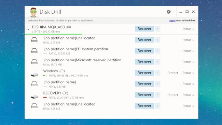
Task: Recover the TOSHIBA MQ01ABD100 drive
Action: 144,29
